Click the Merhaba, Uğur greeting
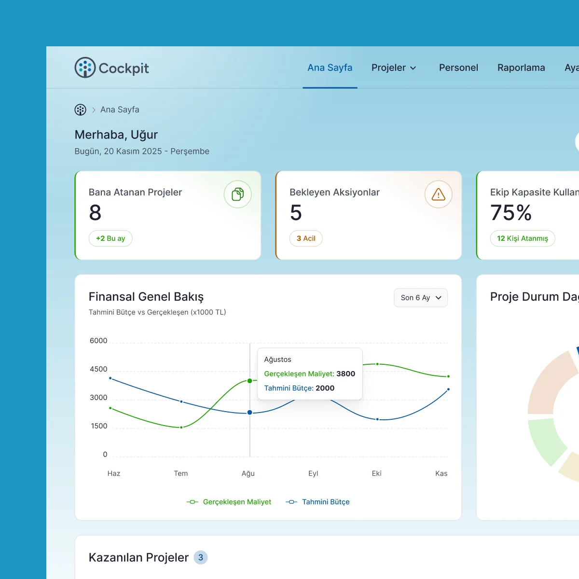Image resolution: width=579 pixels, height=579 pixels. pyautogui.click(x=116, y=135)
